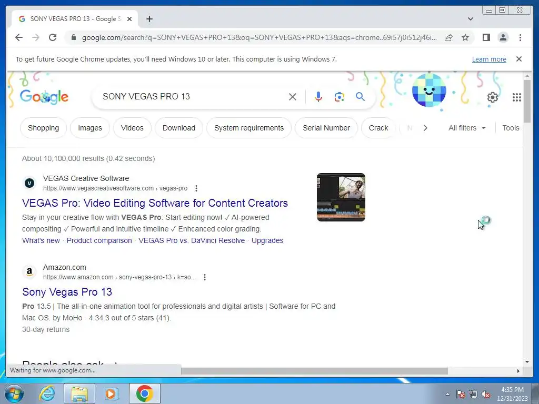
Task: Click the Google logo
Action: (44, 97)
